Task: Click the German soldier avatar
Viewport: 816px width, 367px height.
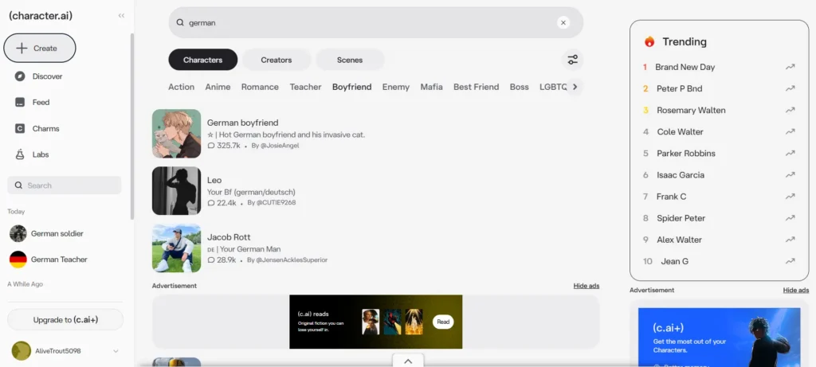Action: 18,233
